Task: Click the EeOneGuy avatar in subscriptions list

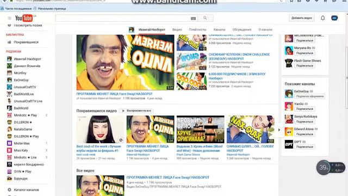Action: click(9, 80)
